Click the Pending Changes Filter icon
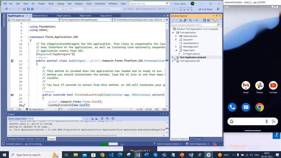Screen dimensions: 281x158 tap(190, 21)
